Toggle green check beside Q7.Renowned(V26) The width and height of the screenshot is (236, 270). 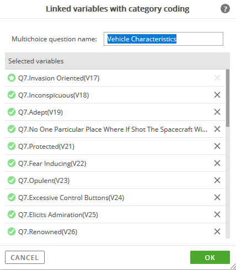pyautogui.click(x=12, y=231)
